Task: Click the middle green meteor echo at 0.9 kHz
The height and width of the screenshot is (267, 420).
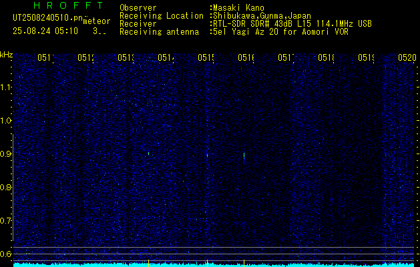Action: (207, 155)
